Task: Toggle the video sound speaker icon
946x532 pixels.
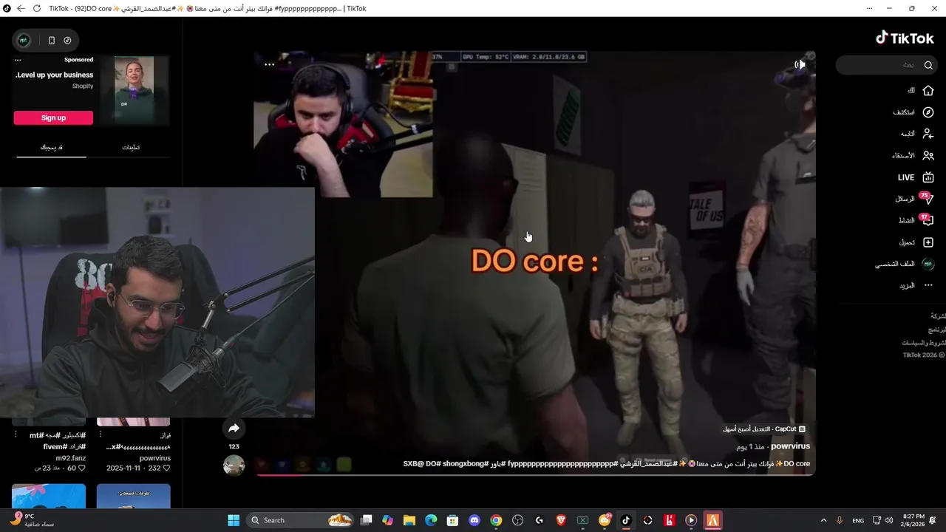Action: [x=800, y=65]
